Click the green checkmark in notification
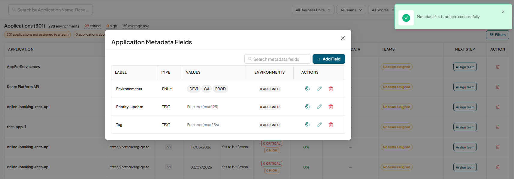The image size is (514, 179). [406, 18]
